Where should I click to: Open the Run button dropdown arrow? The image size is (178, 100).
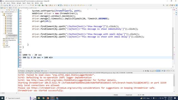pyautogui.click(x=41, y=5)
